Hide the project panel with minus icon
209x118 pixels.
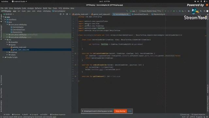coord(70,14)
